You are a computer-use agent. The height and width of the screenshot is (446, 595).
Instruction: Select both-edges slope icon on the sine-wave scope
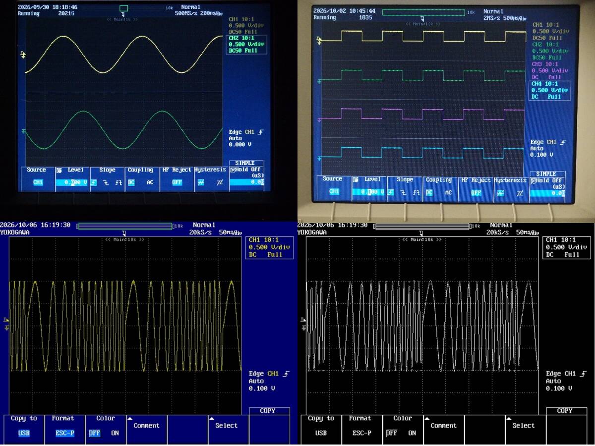(x=119, y=182)
